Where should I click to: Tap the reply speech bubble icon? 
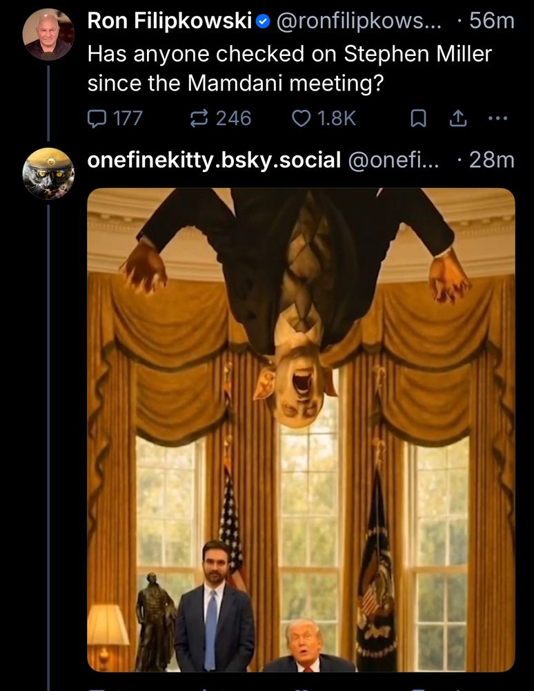(x=96, y=119)
